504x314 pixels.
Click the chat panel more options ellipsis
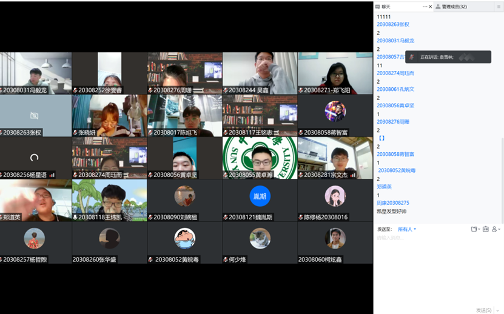(x=425, y=7)
